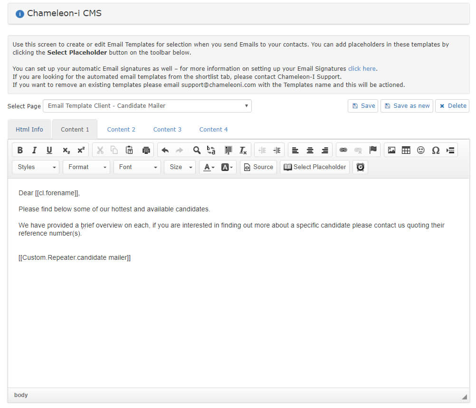Click Paste as plain text icon

pos(129,150)
